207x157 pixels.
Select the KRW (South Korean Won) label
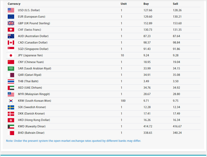point(34,101)
